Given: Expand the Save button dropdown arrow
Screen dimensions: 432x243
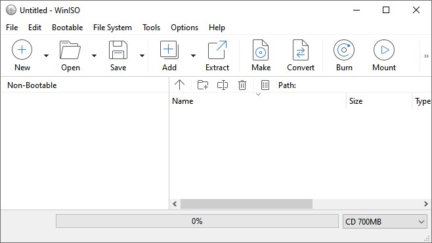Looking at the screenshot, I should (142, 56).
